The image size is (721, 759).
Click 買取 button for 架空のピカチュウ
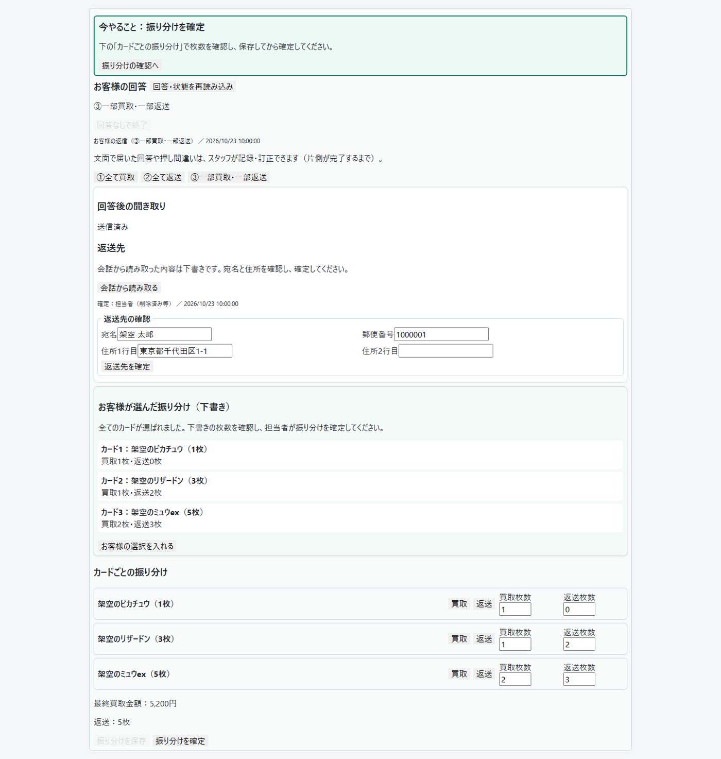[x=459, y=604]
